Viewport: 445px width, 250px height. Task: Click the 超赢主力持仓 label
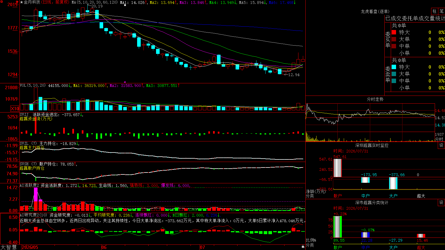point(32,147)
